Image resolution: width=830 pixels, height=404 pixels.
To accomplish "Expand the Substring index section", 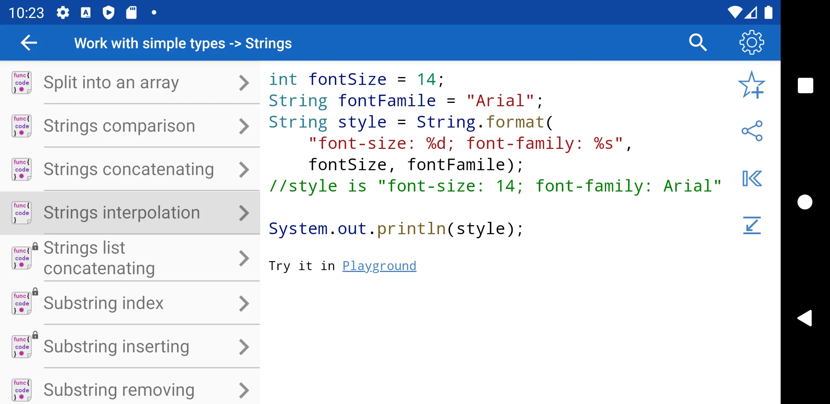I will click(130, 303).
